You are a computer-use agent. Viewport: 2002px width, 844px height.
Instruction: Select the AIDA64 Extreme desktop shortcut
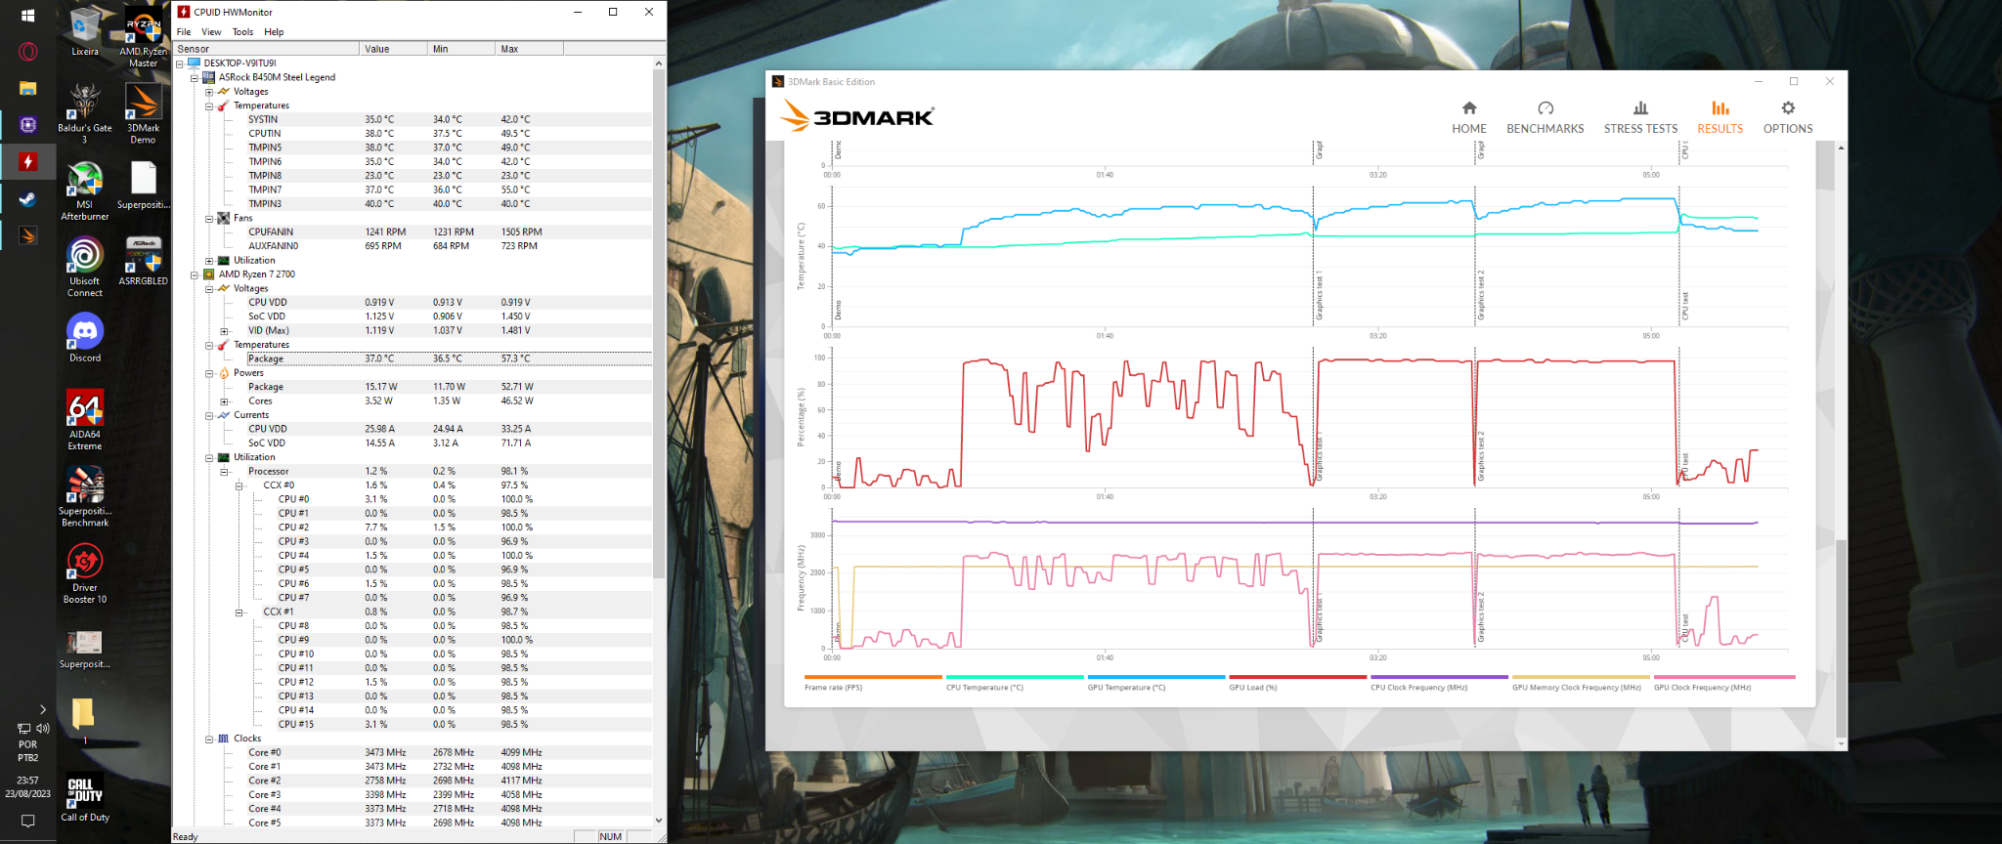(x=85, y=420)
